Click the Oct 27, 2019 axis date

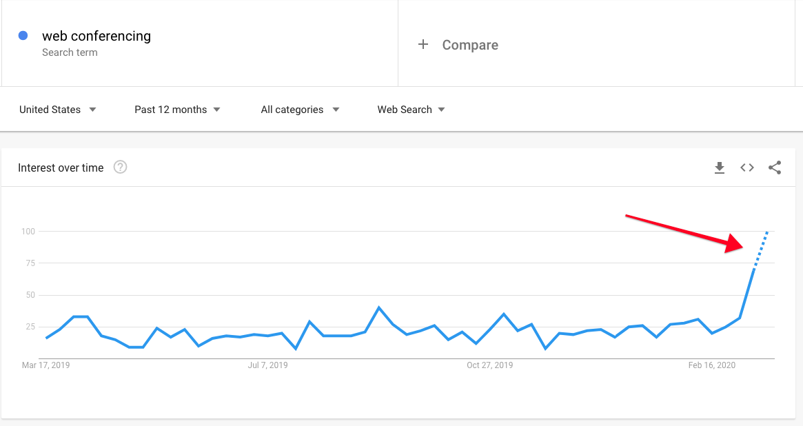click(x=489, y=365)
